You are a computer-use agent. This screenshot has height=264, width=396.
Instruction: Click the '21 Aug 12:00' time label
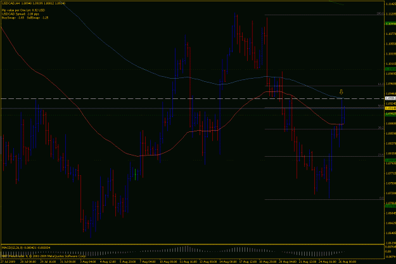tap(307, 261)
